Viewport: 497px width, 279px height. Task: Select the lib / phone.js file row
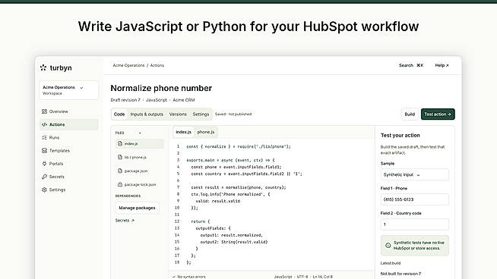tap(140, 157)
